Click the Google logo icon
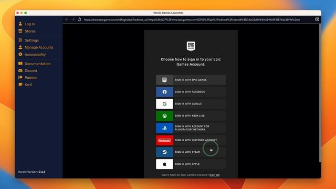 tap(164, 104)
